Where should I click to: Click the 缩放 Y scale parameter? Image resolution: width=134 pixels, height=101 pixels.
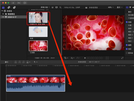pos(131,38)
